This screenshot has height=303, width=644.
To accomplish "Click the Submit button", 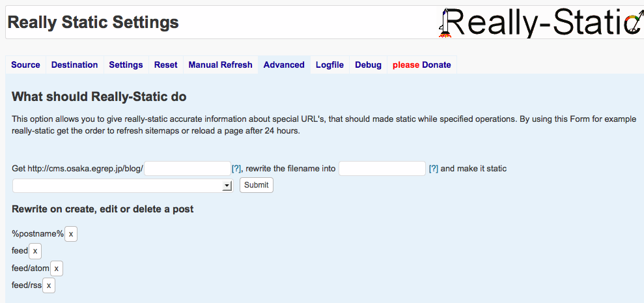I will 257,185.
